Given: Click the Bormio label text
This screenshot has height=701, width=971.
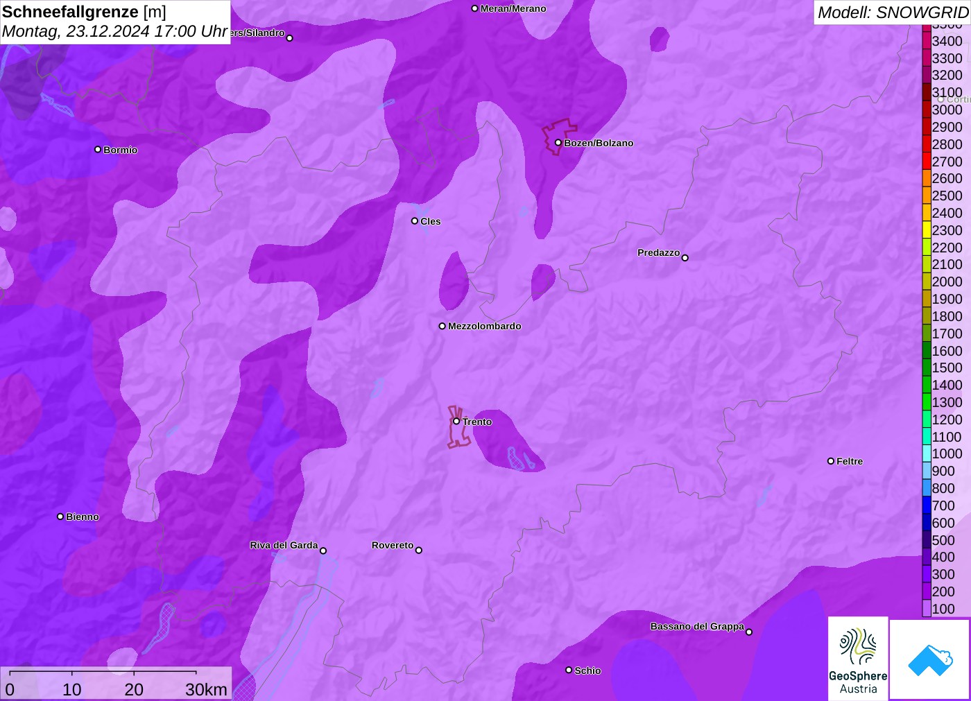Looking at the screenshot, I should 120,150.
